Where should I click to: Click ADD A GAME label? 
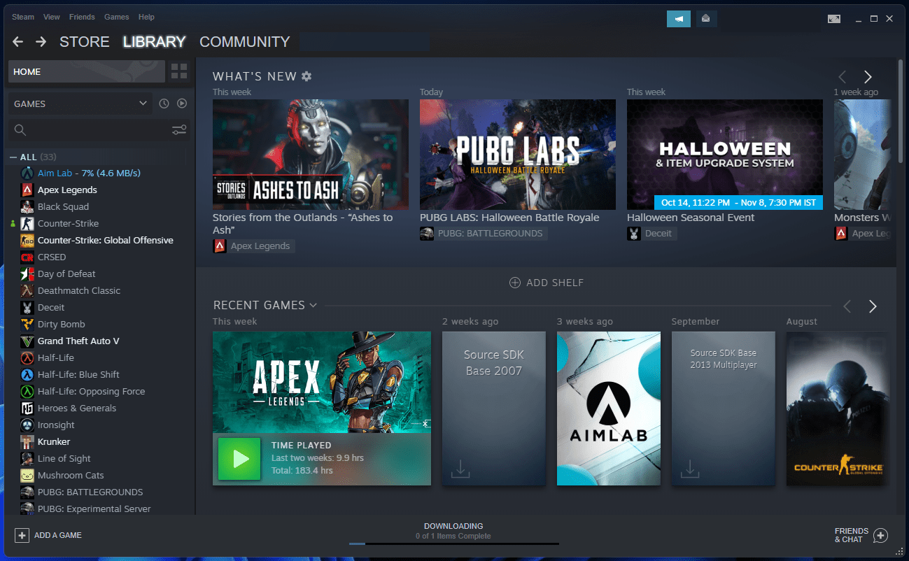58,535
